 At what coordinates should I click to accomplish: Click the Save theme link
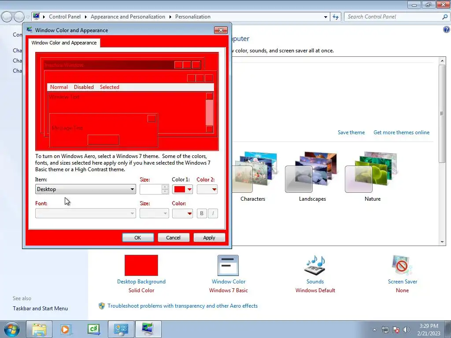coord(351,132)
